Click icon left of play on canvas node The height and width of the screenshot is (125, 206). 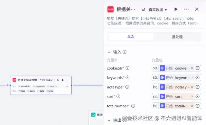pos(58,80)
